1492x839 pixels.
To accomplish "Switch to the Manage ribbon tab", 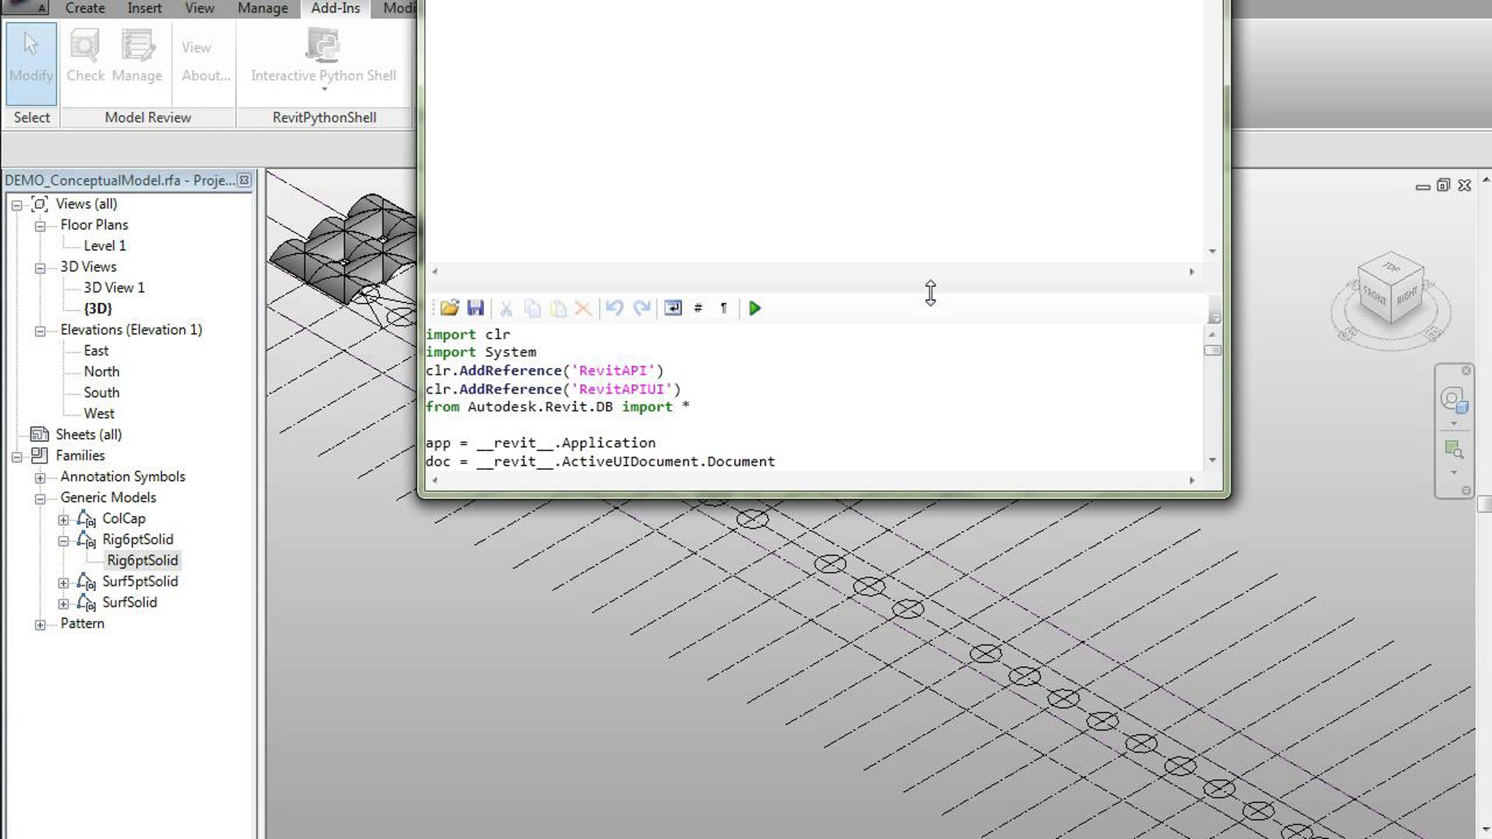I will point(262,9).
